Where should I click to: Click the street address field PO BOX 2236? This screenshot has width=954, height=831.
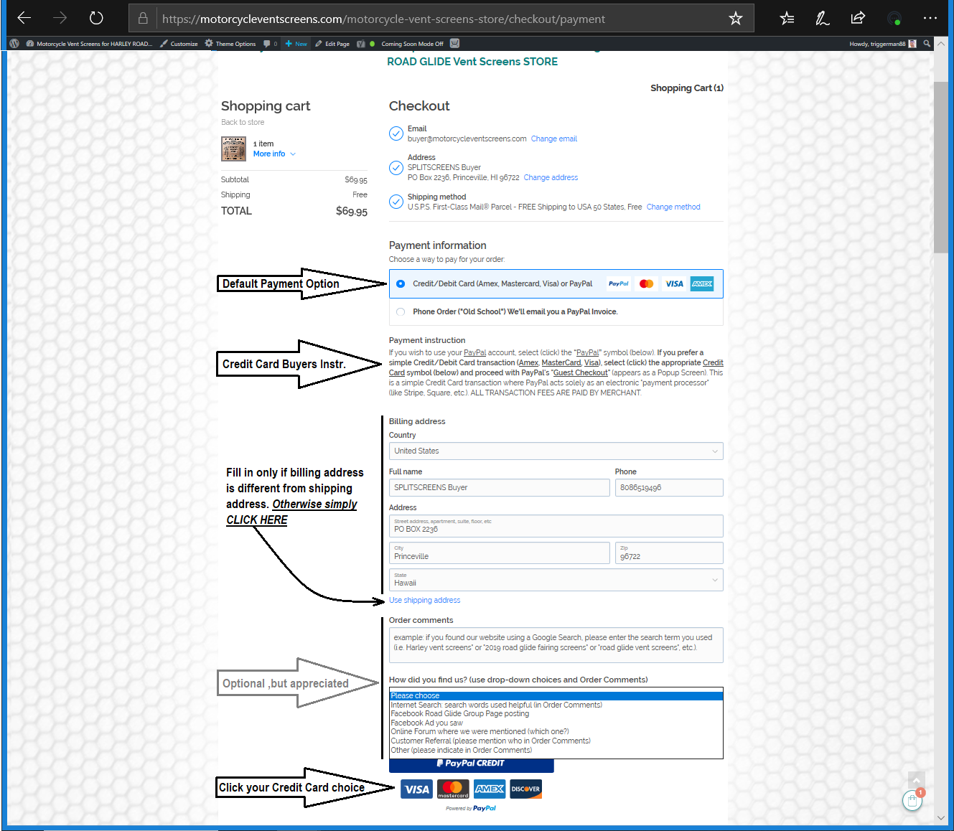tap(556, 526)
